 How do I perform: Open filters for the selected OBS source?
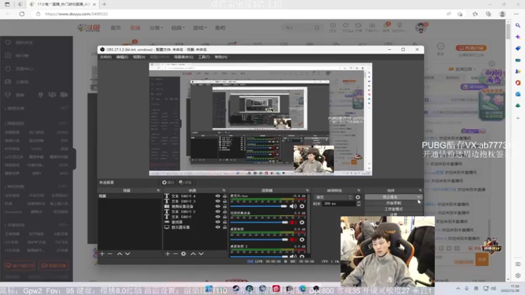185,182
